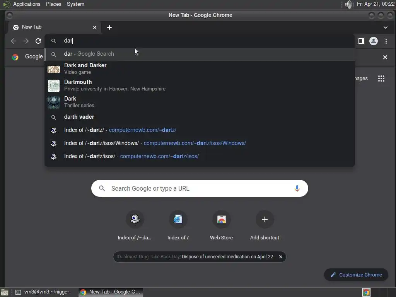396x297 pixels.
Task: Click the show desktop icon in the taskbar
Action: [5, 292]
